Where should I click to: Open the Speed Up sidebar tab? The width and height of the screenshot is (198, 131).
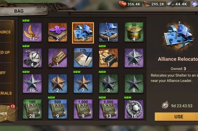6,53
